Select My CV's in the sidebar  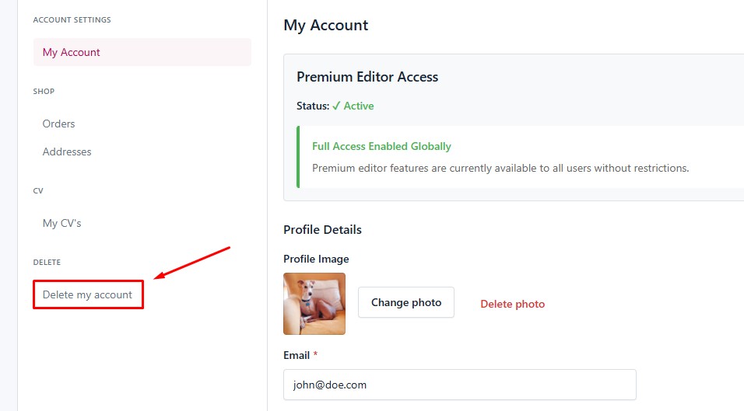(x=62, y=224)
